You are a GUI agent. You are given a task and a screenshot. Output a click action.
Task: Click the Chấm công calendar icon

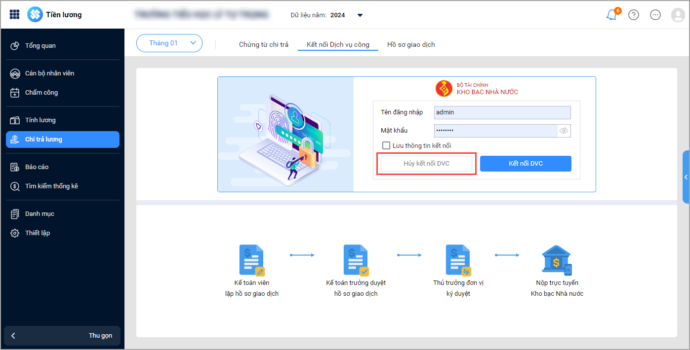point(15,93)
